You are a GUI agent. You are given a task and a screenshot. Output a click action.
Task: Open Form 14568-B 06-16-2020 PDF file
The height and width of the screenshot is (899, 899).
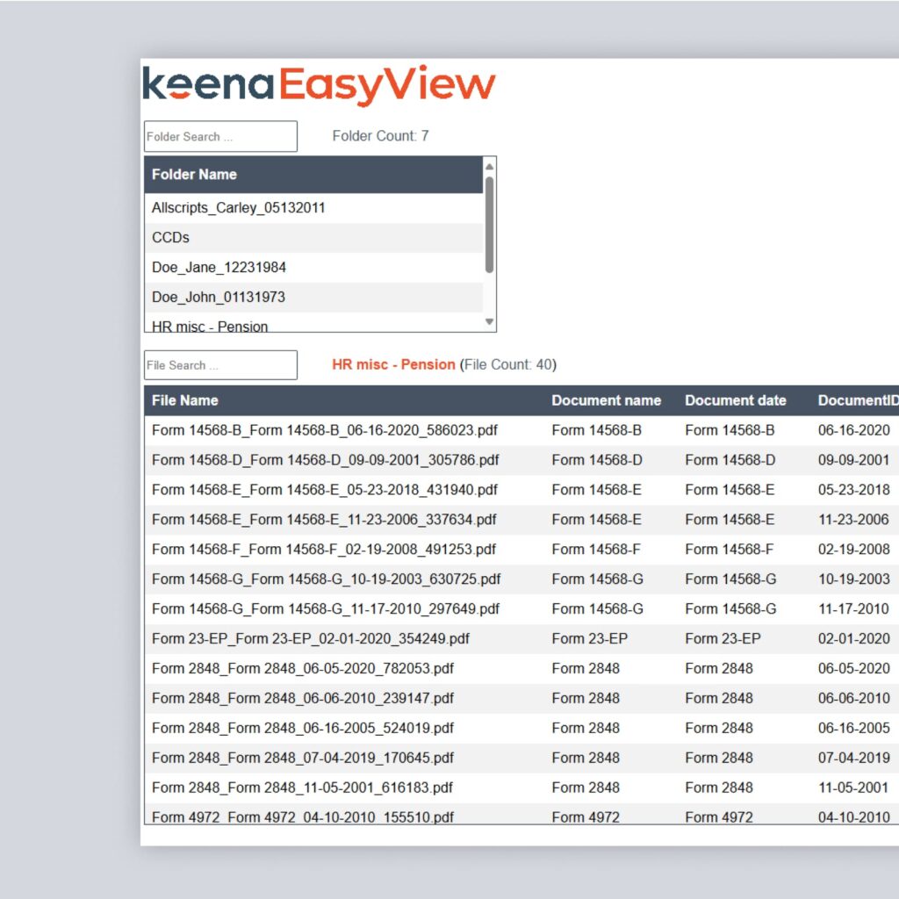(x=324, y=430)
